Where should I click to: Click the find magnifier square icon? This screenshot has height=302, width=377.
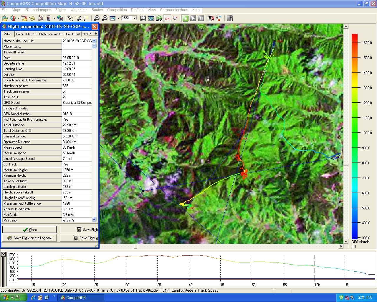[143, 18]
